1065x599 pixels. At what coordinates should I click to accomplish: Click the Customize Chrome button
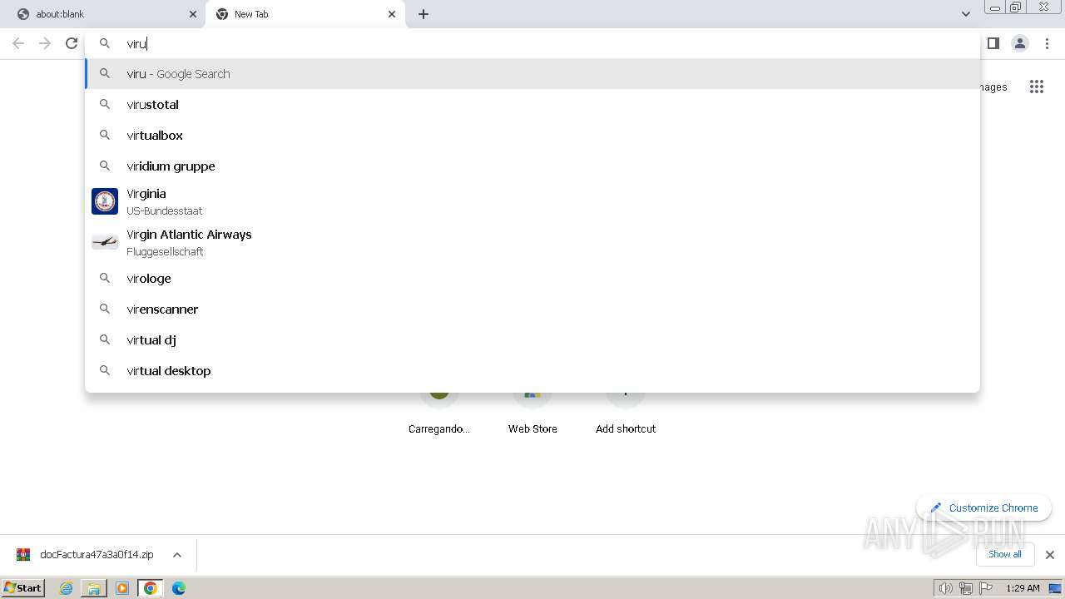point(984,507)
